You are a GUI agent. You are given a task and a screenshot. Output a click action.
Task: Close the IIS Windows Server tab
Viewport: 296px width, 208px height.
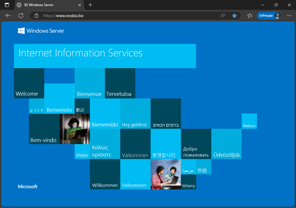click(80, 5)
